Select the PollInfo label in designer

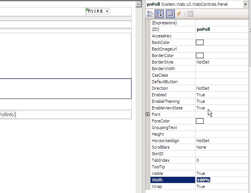pos(8,114)
